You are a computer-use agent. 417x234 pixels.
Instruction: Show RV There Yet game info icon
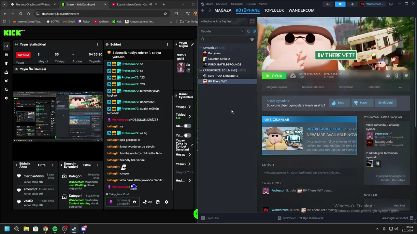point(397,76)
